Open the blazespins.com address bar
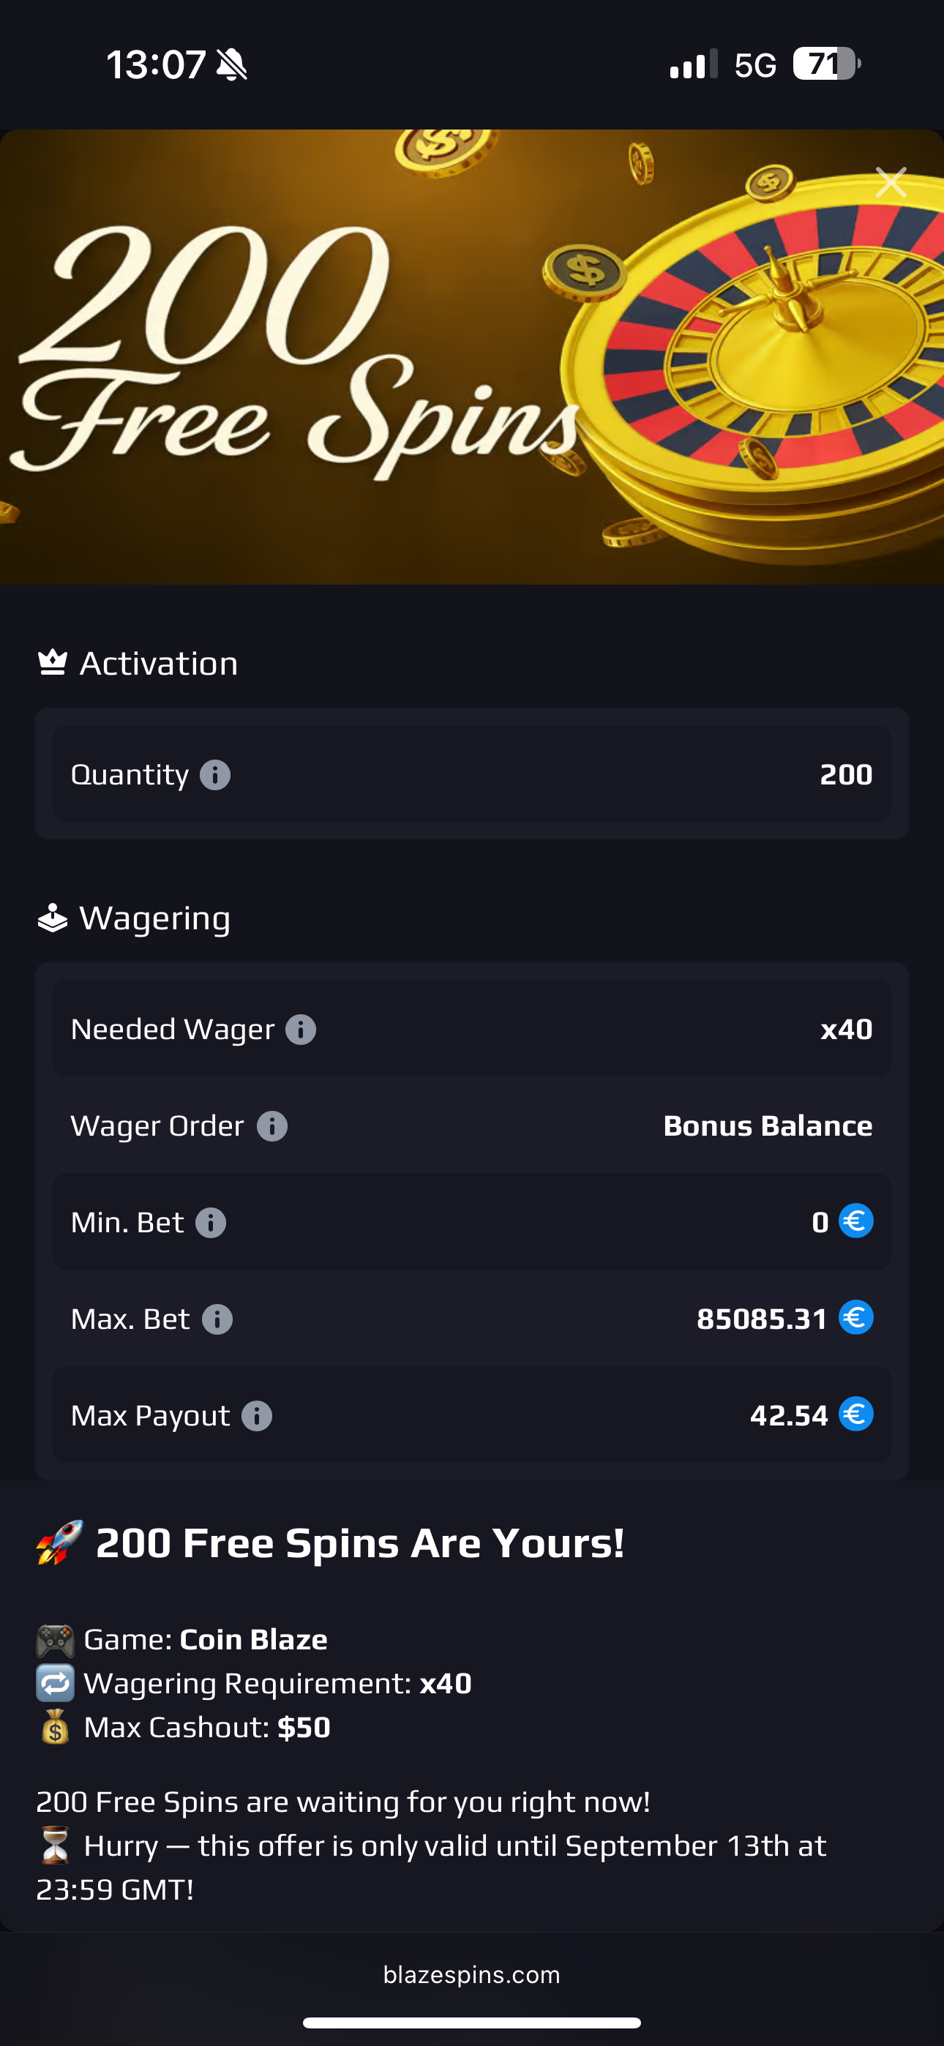 472,1974
